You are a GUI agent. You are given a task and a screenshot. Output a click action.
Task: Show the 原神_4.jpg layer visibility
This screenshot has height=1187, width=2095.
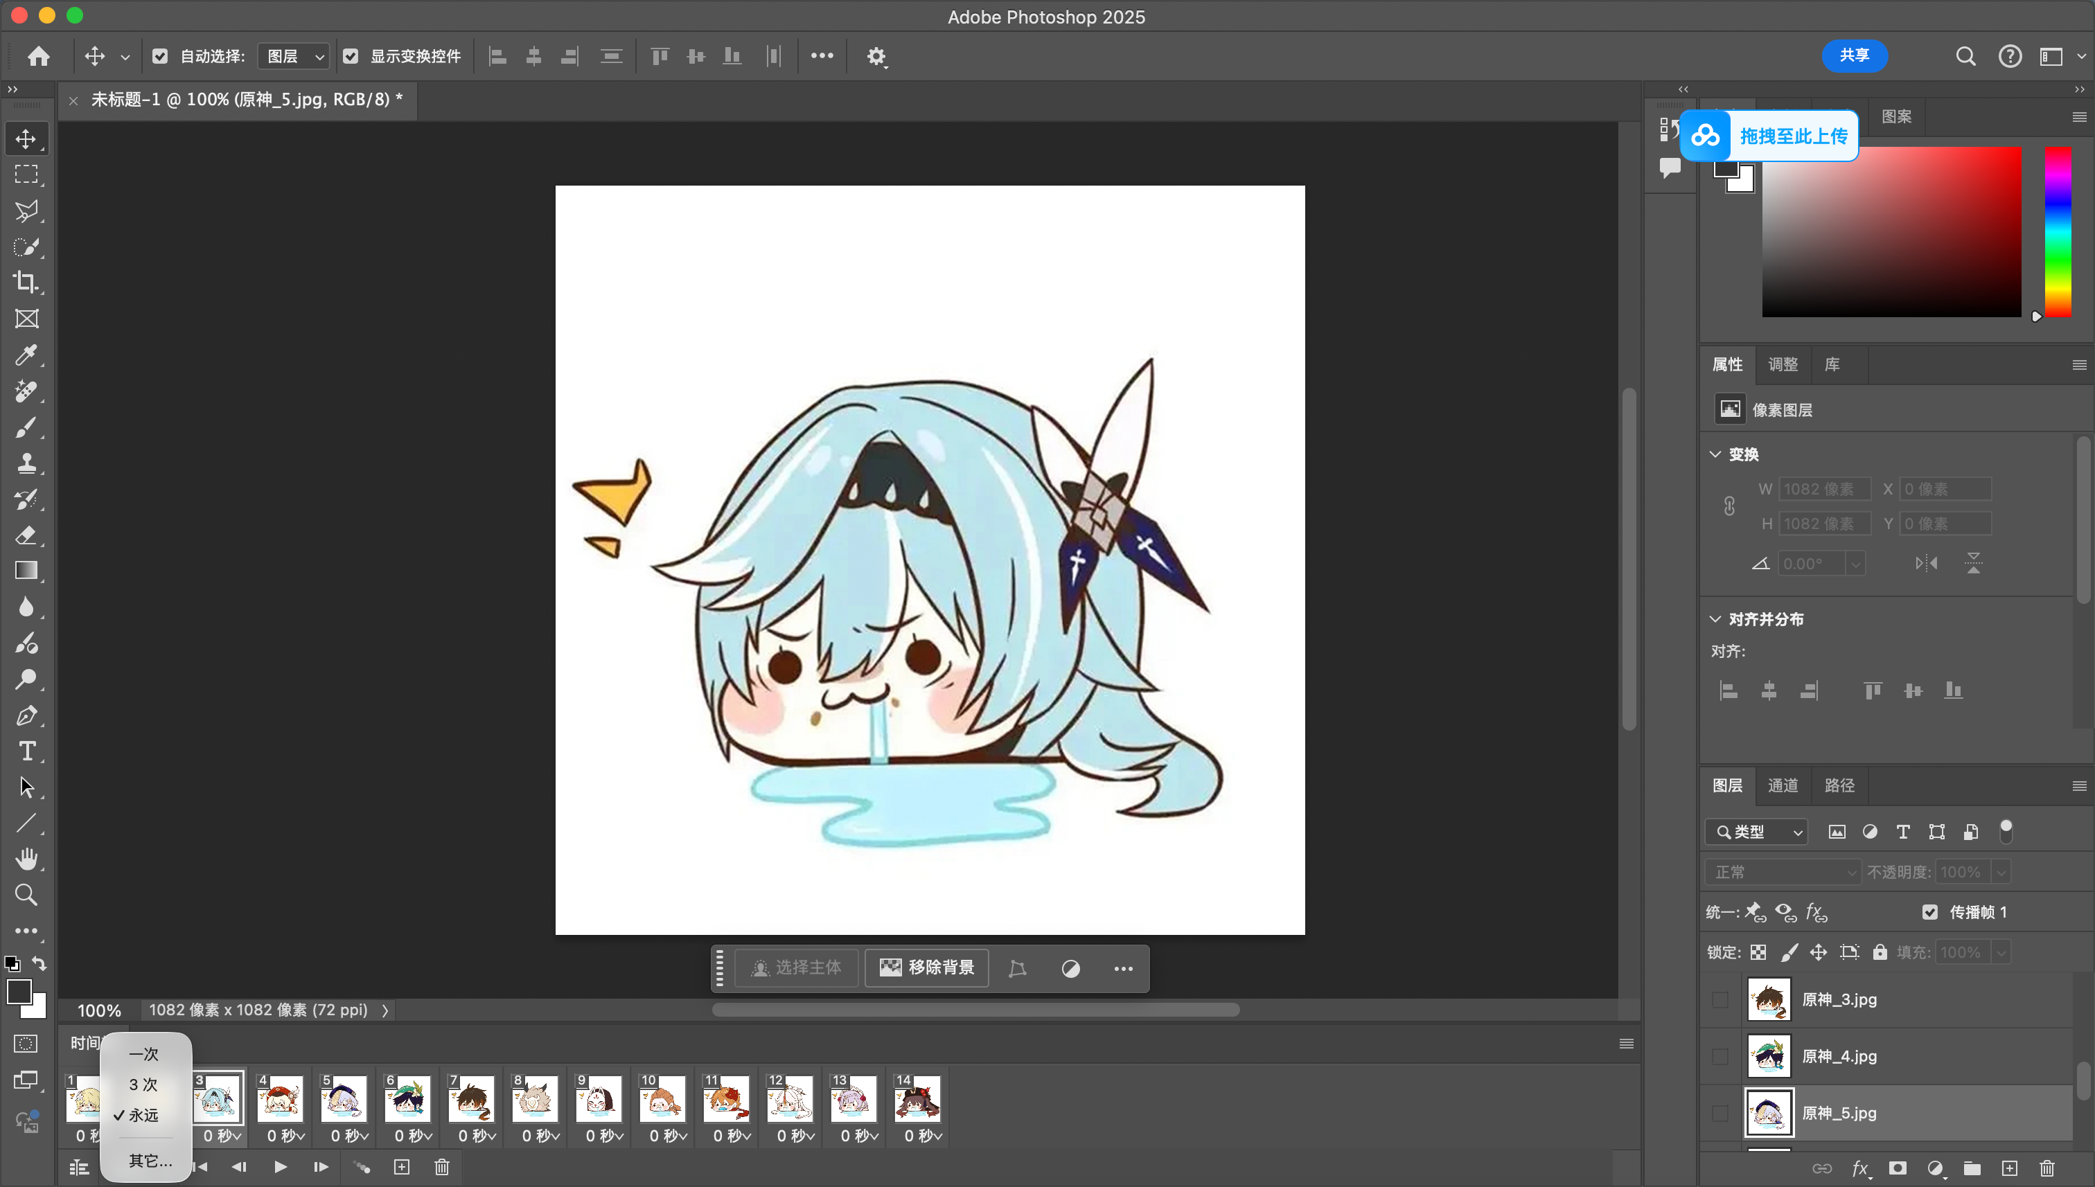[1720, 1057]
